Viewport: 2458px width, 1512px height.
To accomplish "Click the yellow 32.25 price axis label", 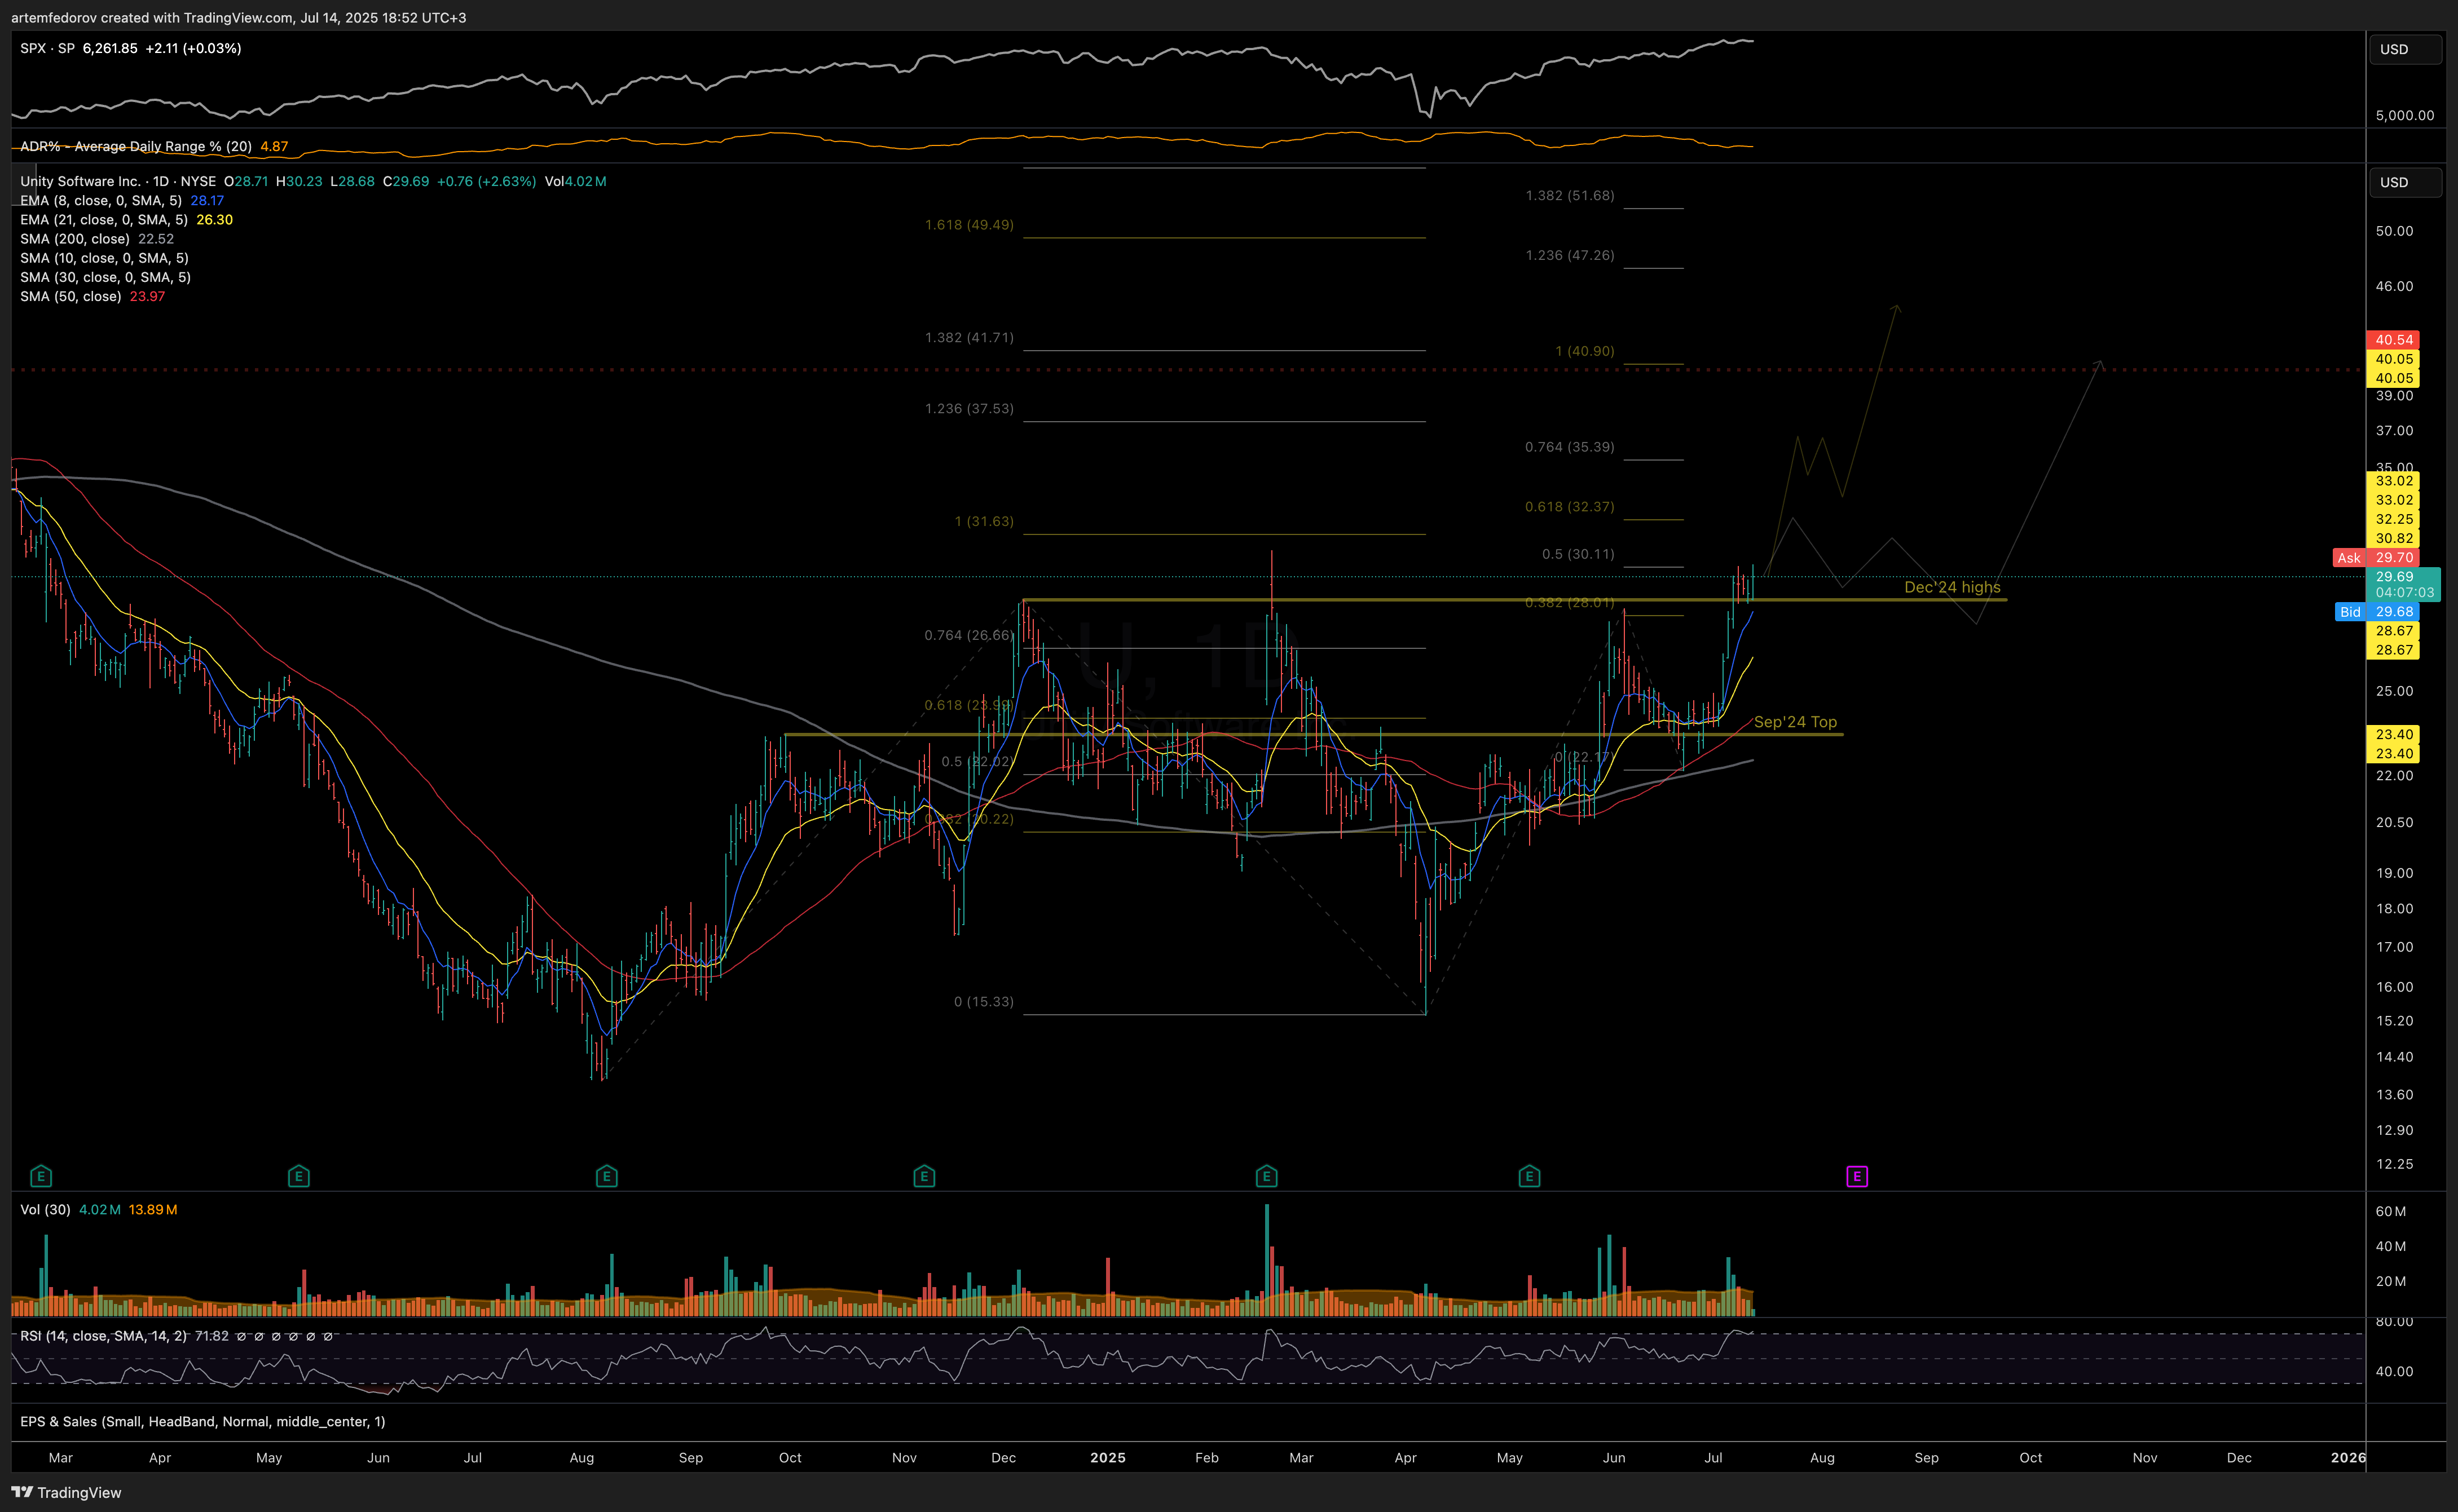I will [2393, 519].
